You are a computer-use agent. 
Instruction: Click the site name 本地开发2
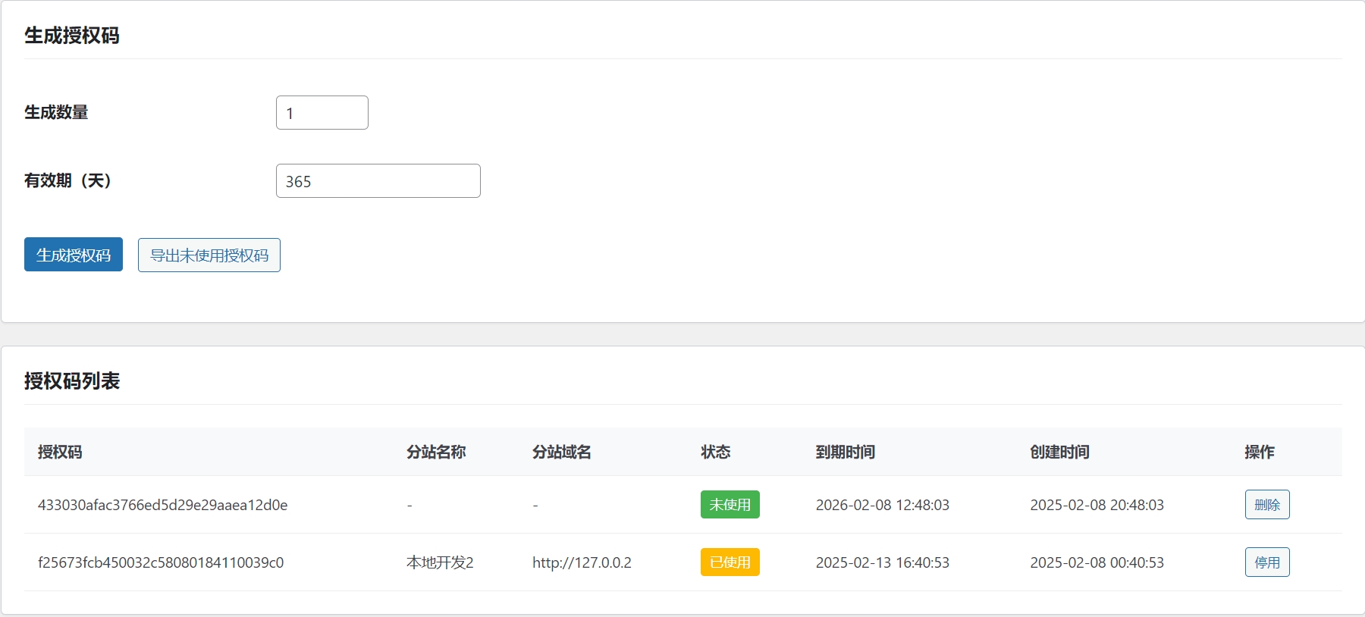pyautogui.click(x=440, y=563)
